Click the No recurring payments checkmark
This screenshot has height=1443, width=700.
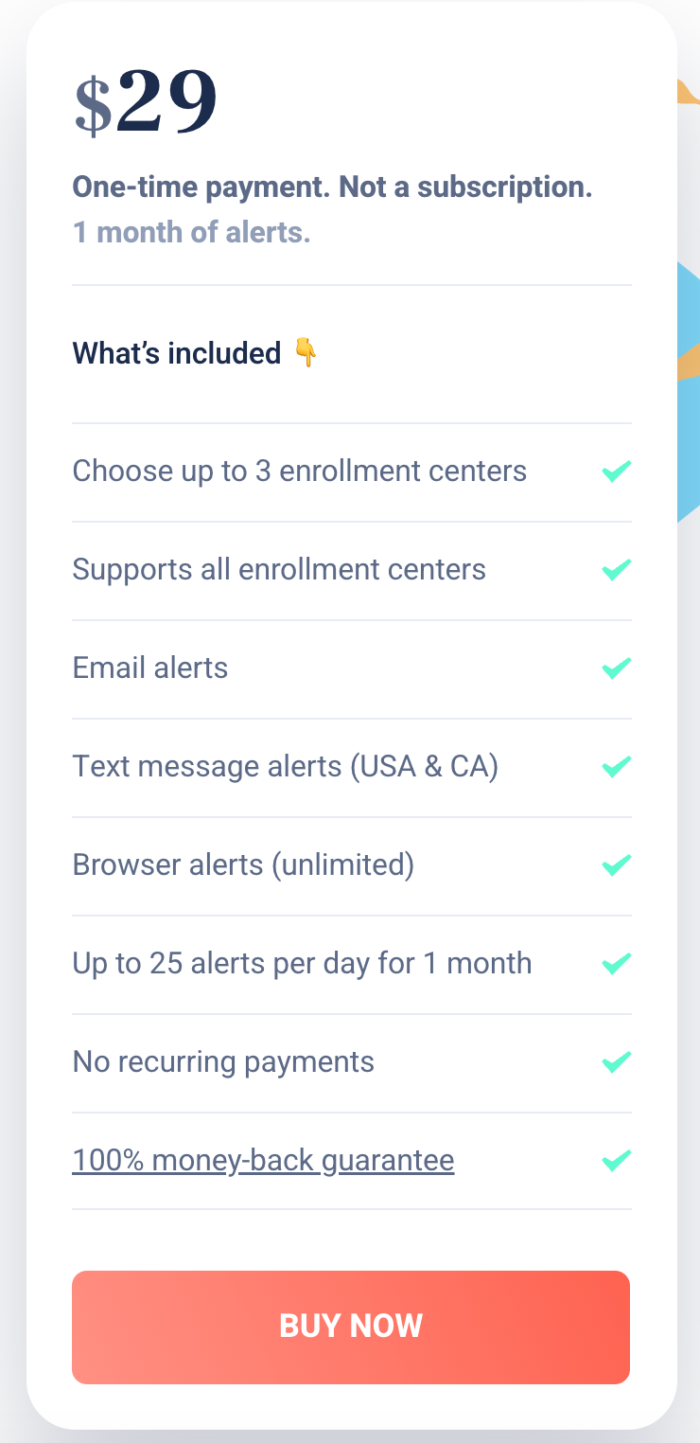[616, 1061]
